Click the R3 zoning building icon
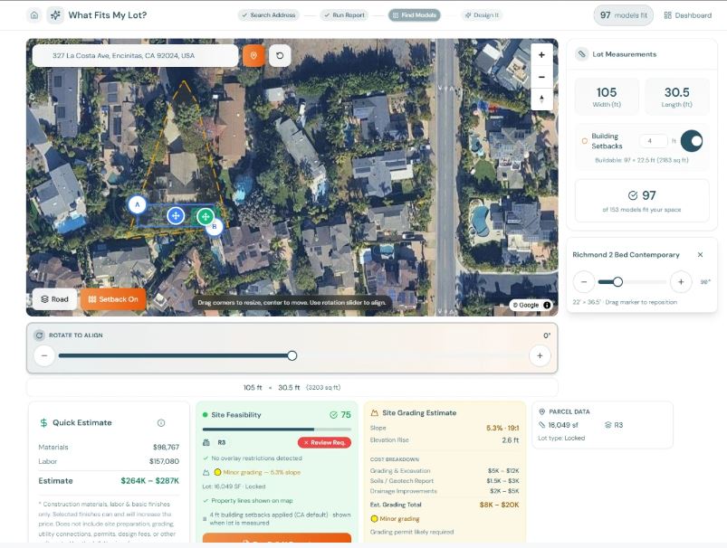Screen dimensions: 727x548 (x=206, y=442)
